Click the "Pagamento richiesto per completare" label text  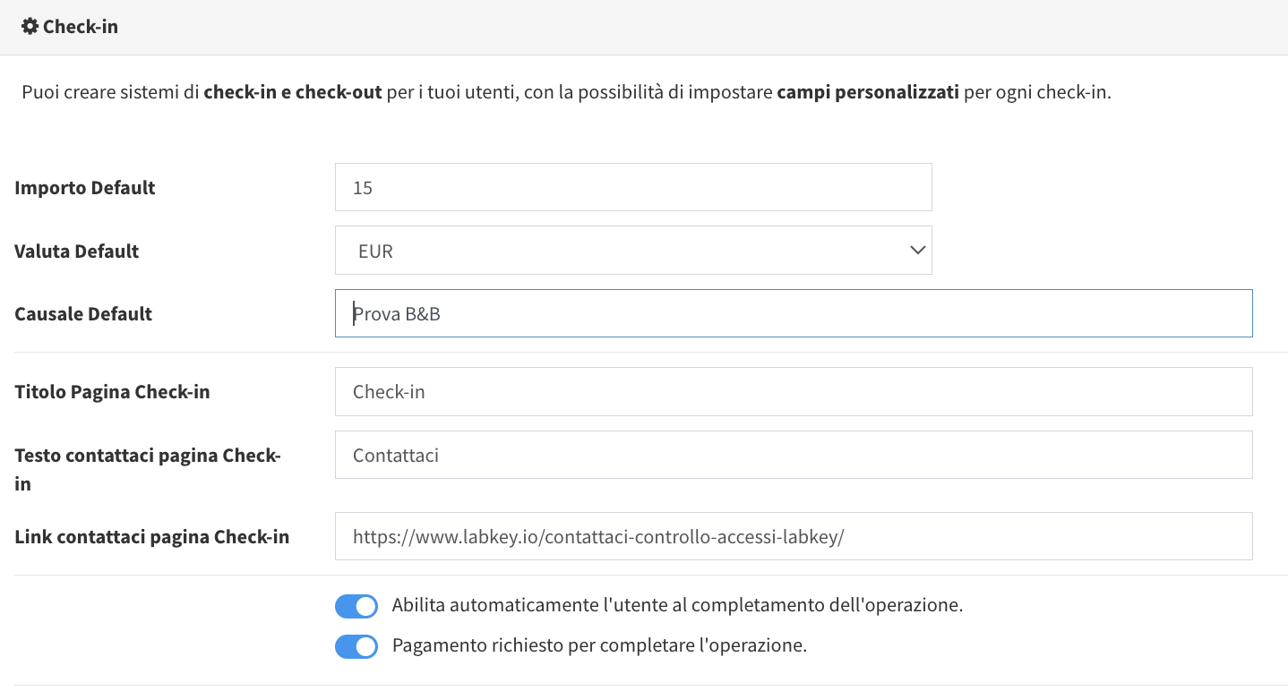pos(599,645)
